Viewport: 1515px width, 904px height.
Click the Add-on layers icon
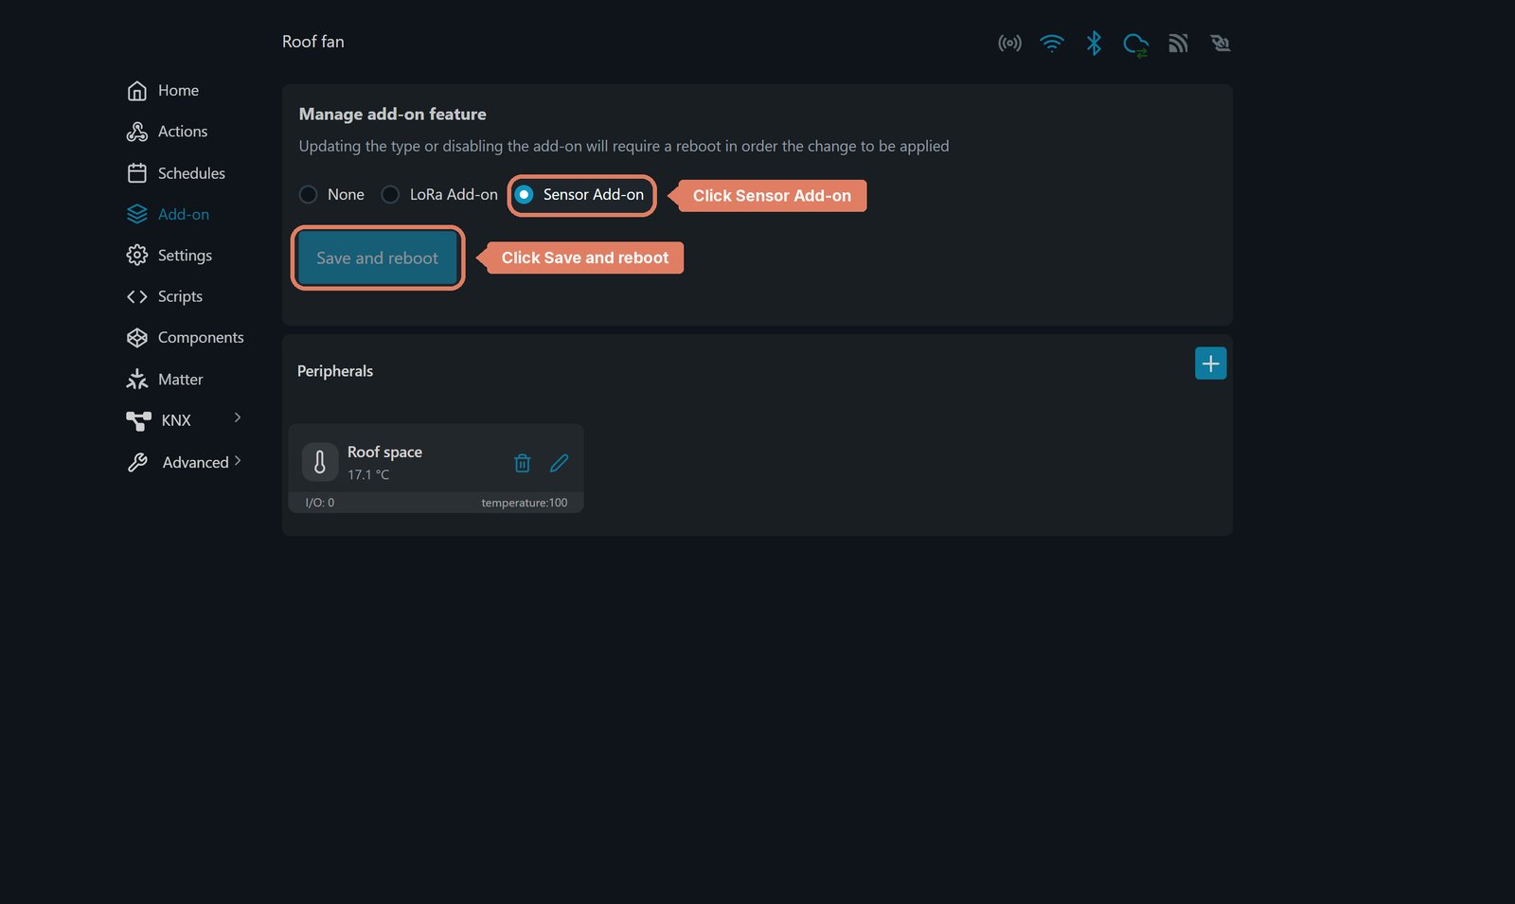point(137,215)
